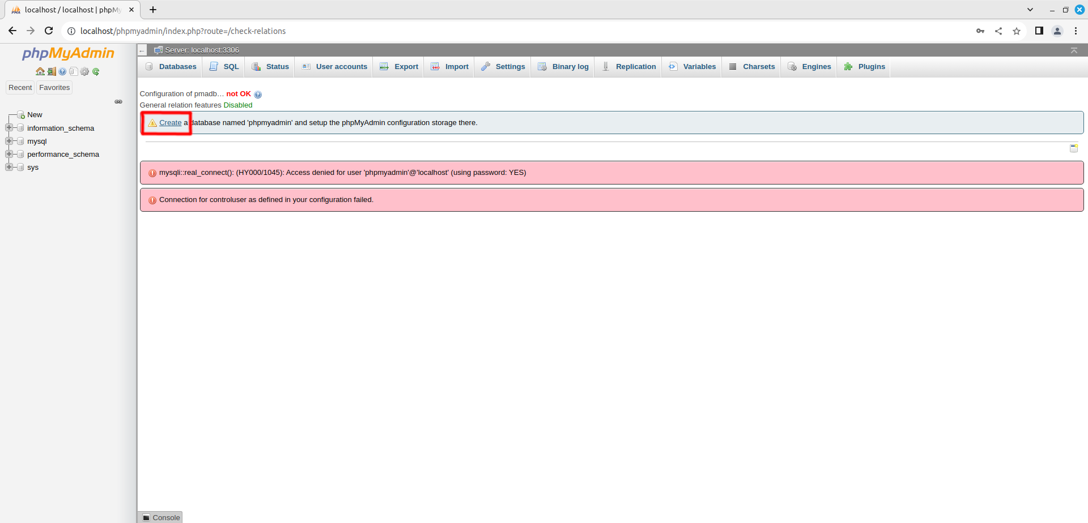This screenshot has width=1088, height=523.
Task: Click the performance_schema database cylinder icon
Action: (x=21, y=154)
